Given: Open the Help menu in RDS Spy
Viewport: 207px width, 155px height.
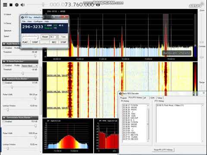Looking at the screenshot, I should tap(47, 22).
